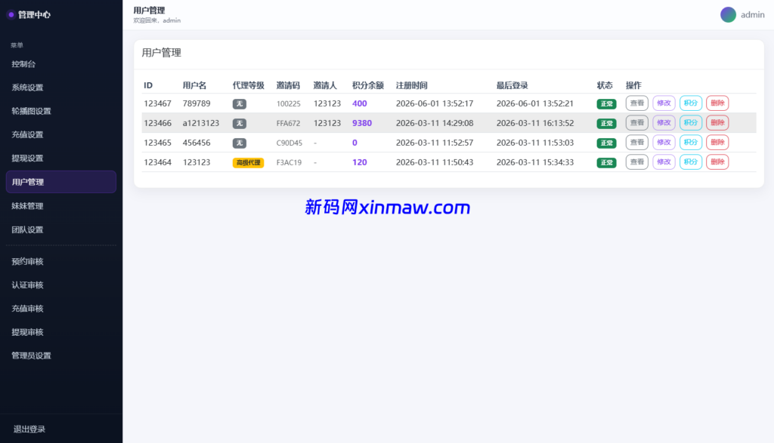Click the purple 管理中心 logo dot
Viewport: 774px width, 443px height.
11,15
